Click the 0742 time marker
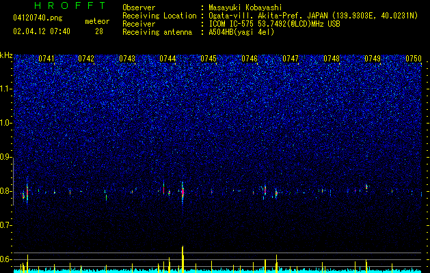430x273 pixels. click(86, 59)
